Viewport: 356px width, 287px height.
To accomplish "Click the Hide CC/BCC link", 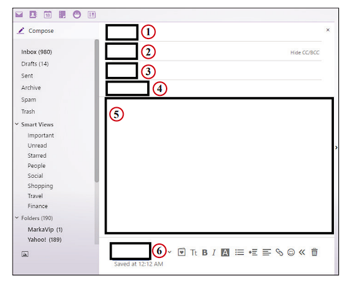I will point(305,52).
